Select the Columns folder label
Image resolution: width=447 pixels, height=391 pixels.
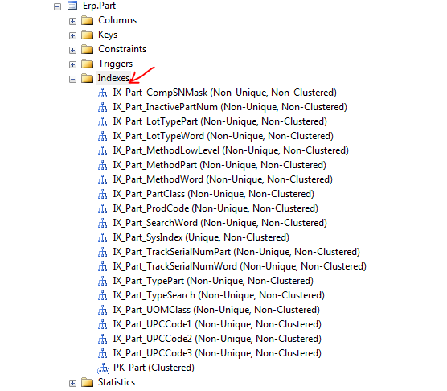tap(117, 20)
